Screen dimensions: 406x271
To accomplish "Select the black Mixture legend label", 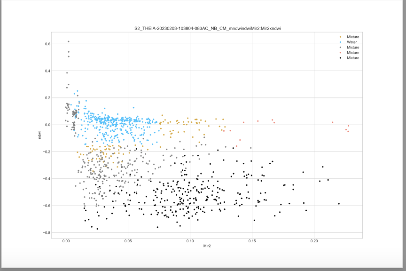I will [x=353, y=58].
